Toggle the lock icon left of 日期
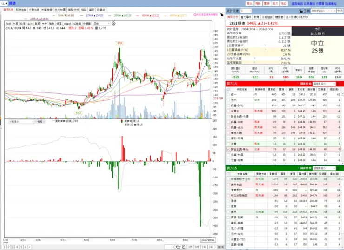The height and width of the screenshot is (250, 344). click(301, 11)
